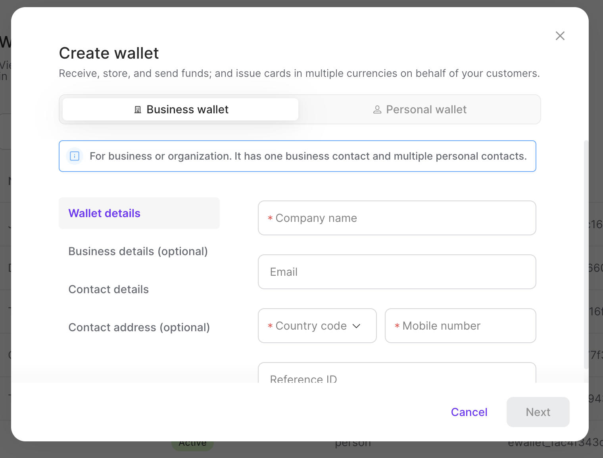Click the info icon in the blue banner
The height and width of the screenshot is (458, 603).
point(74,156)
